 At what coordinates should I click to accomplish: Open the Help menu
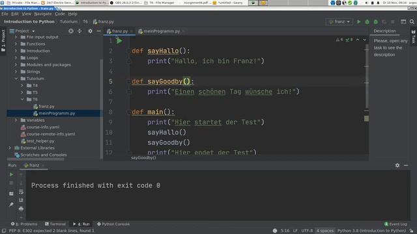(x=72, y=14)
